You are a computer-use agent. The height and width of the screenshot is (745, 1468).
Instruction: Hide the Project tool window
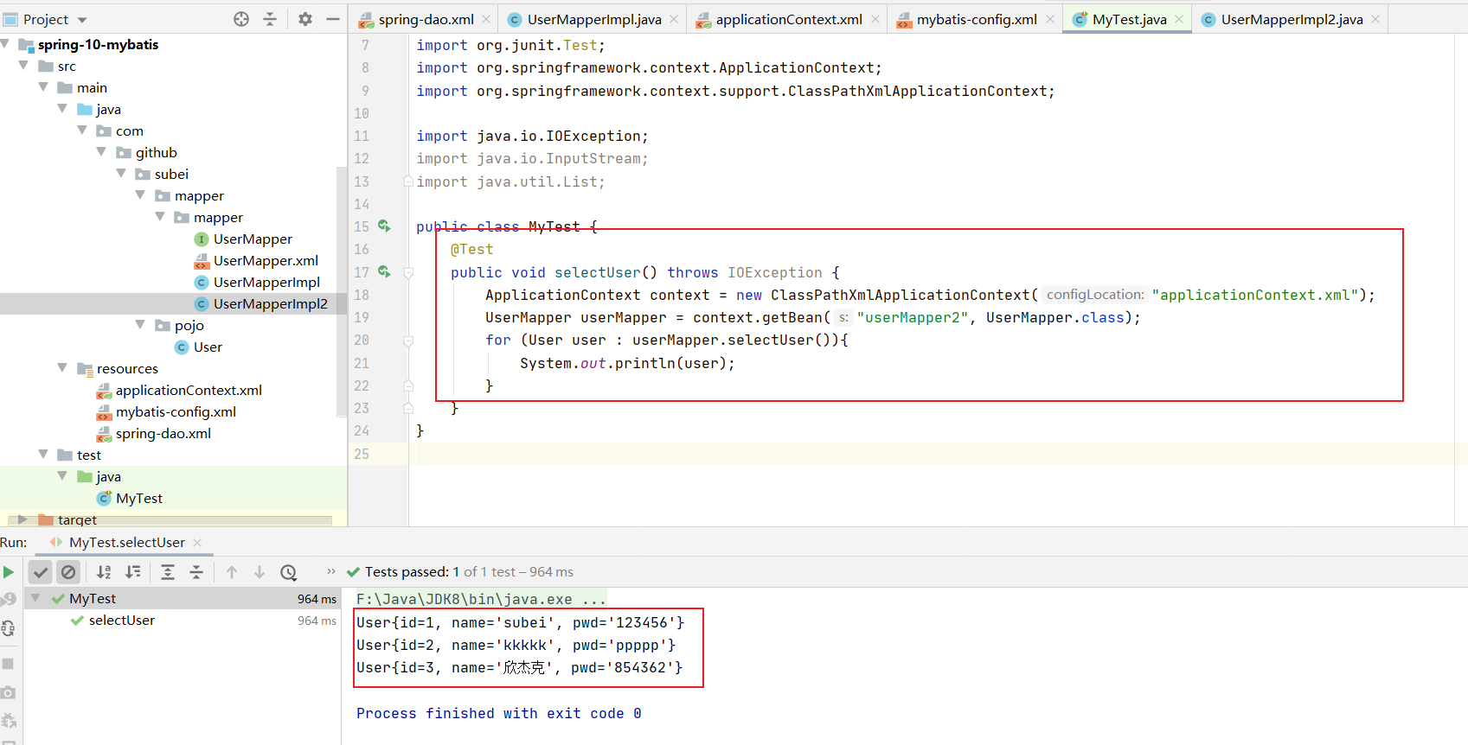[x=333, y=19]
